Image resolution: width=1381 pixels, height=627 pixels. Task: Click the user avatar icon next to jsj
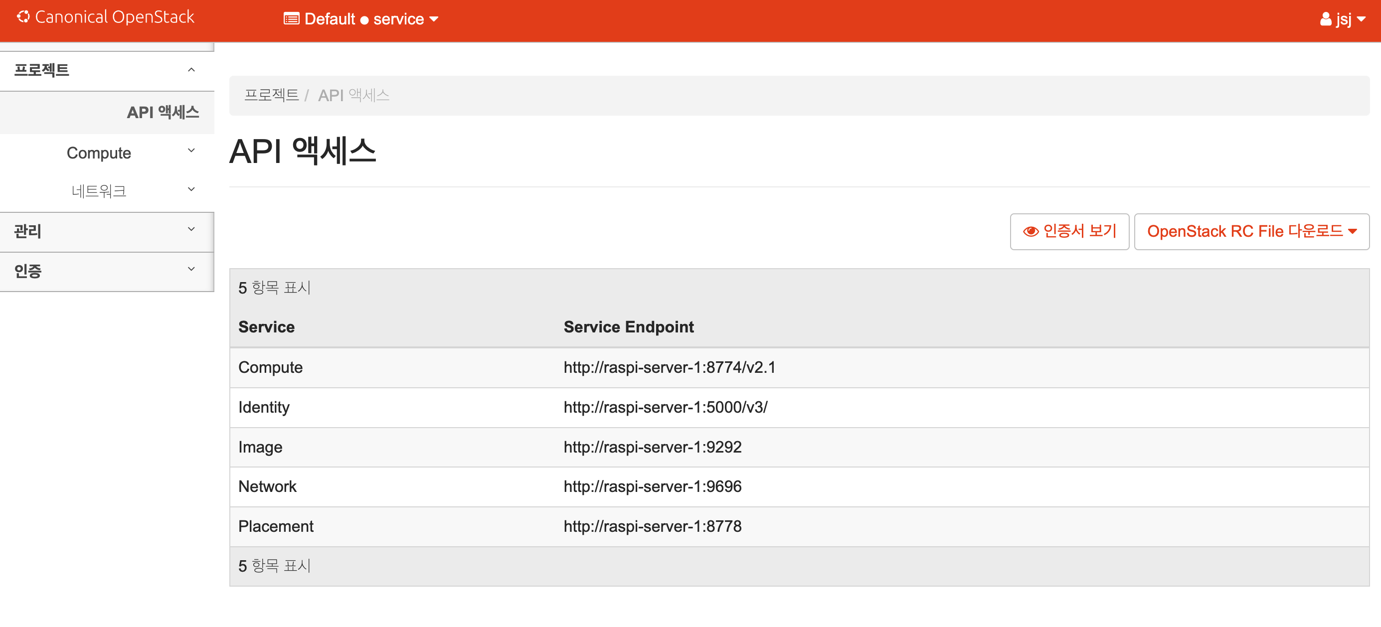click(1325, 19)
